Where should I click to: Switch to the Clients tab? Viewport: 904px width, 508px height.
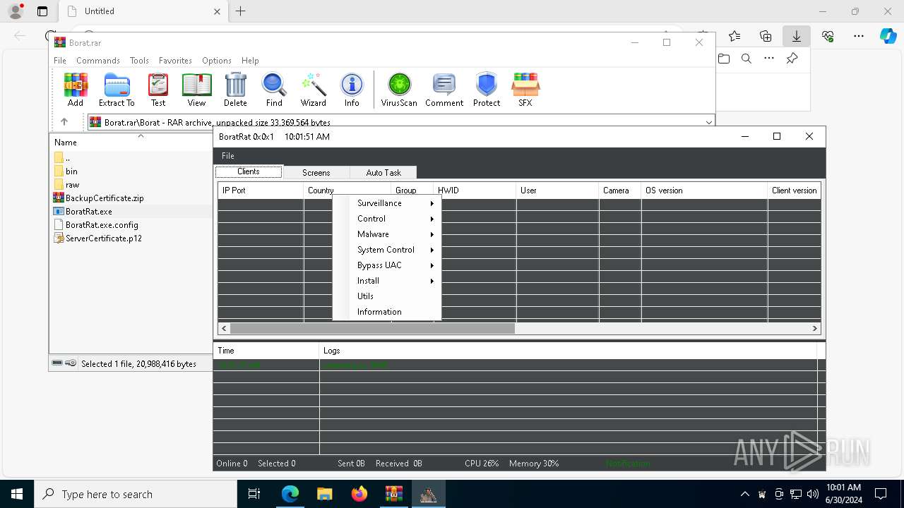tap(249, 171)
